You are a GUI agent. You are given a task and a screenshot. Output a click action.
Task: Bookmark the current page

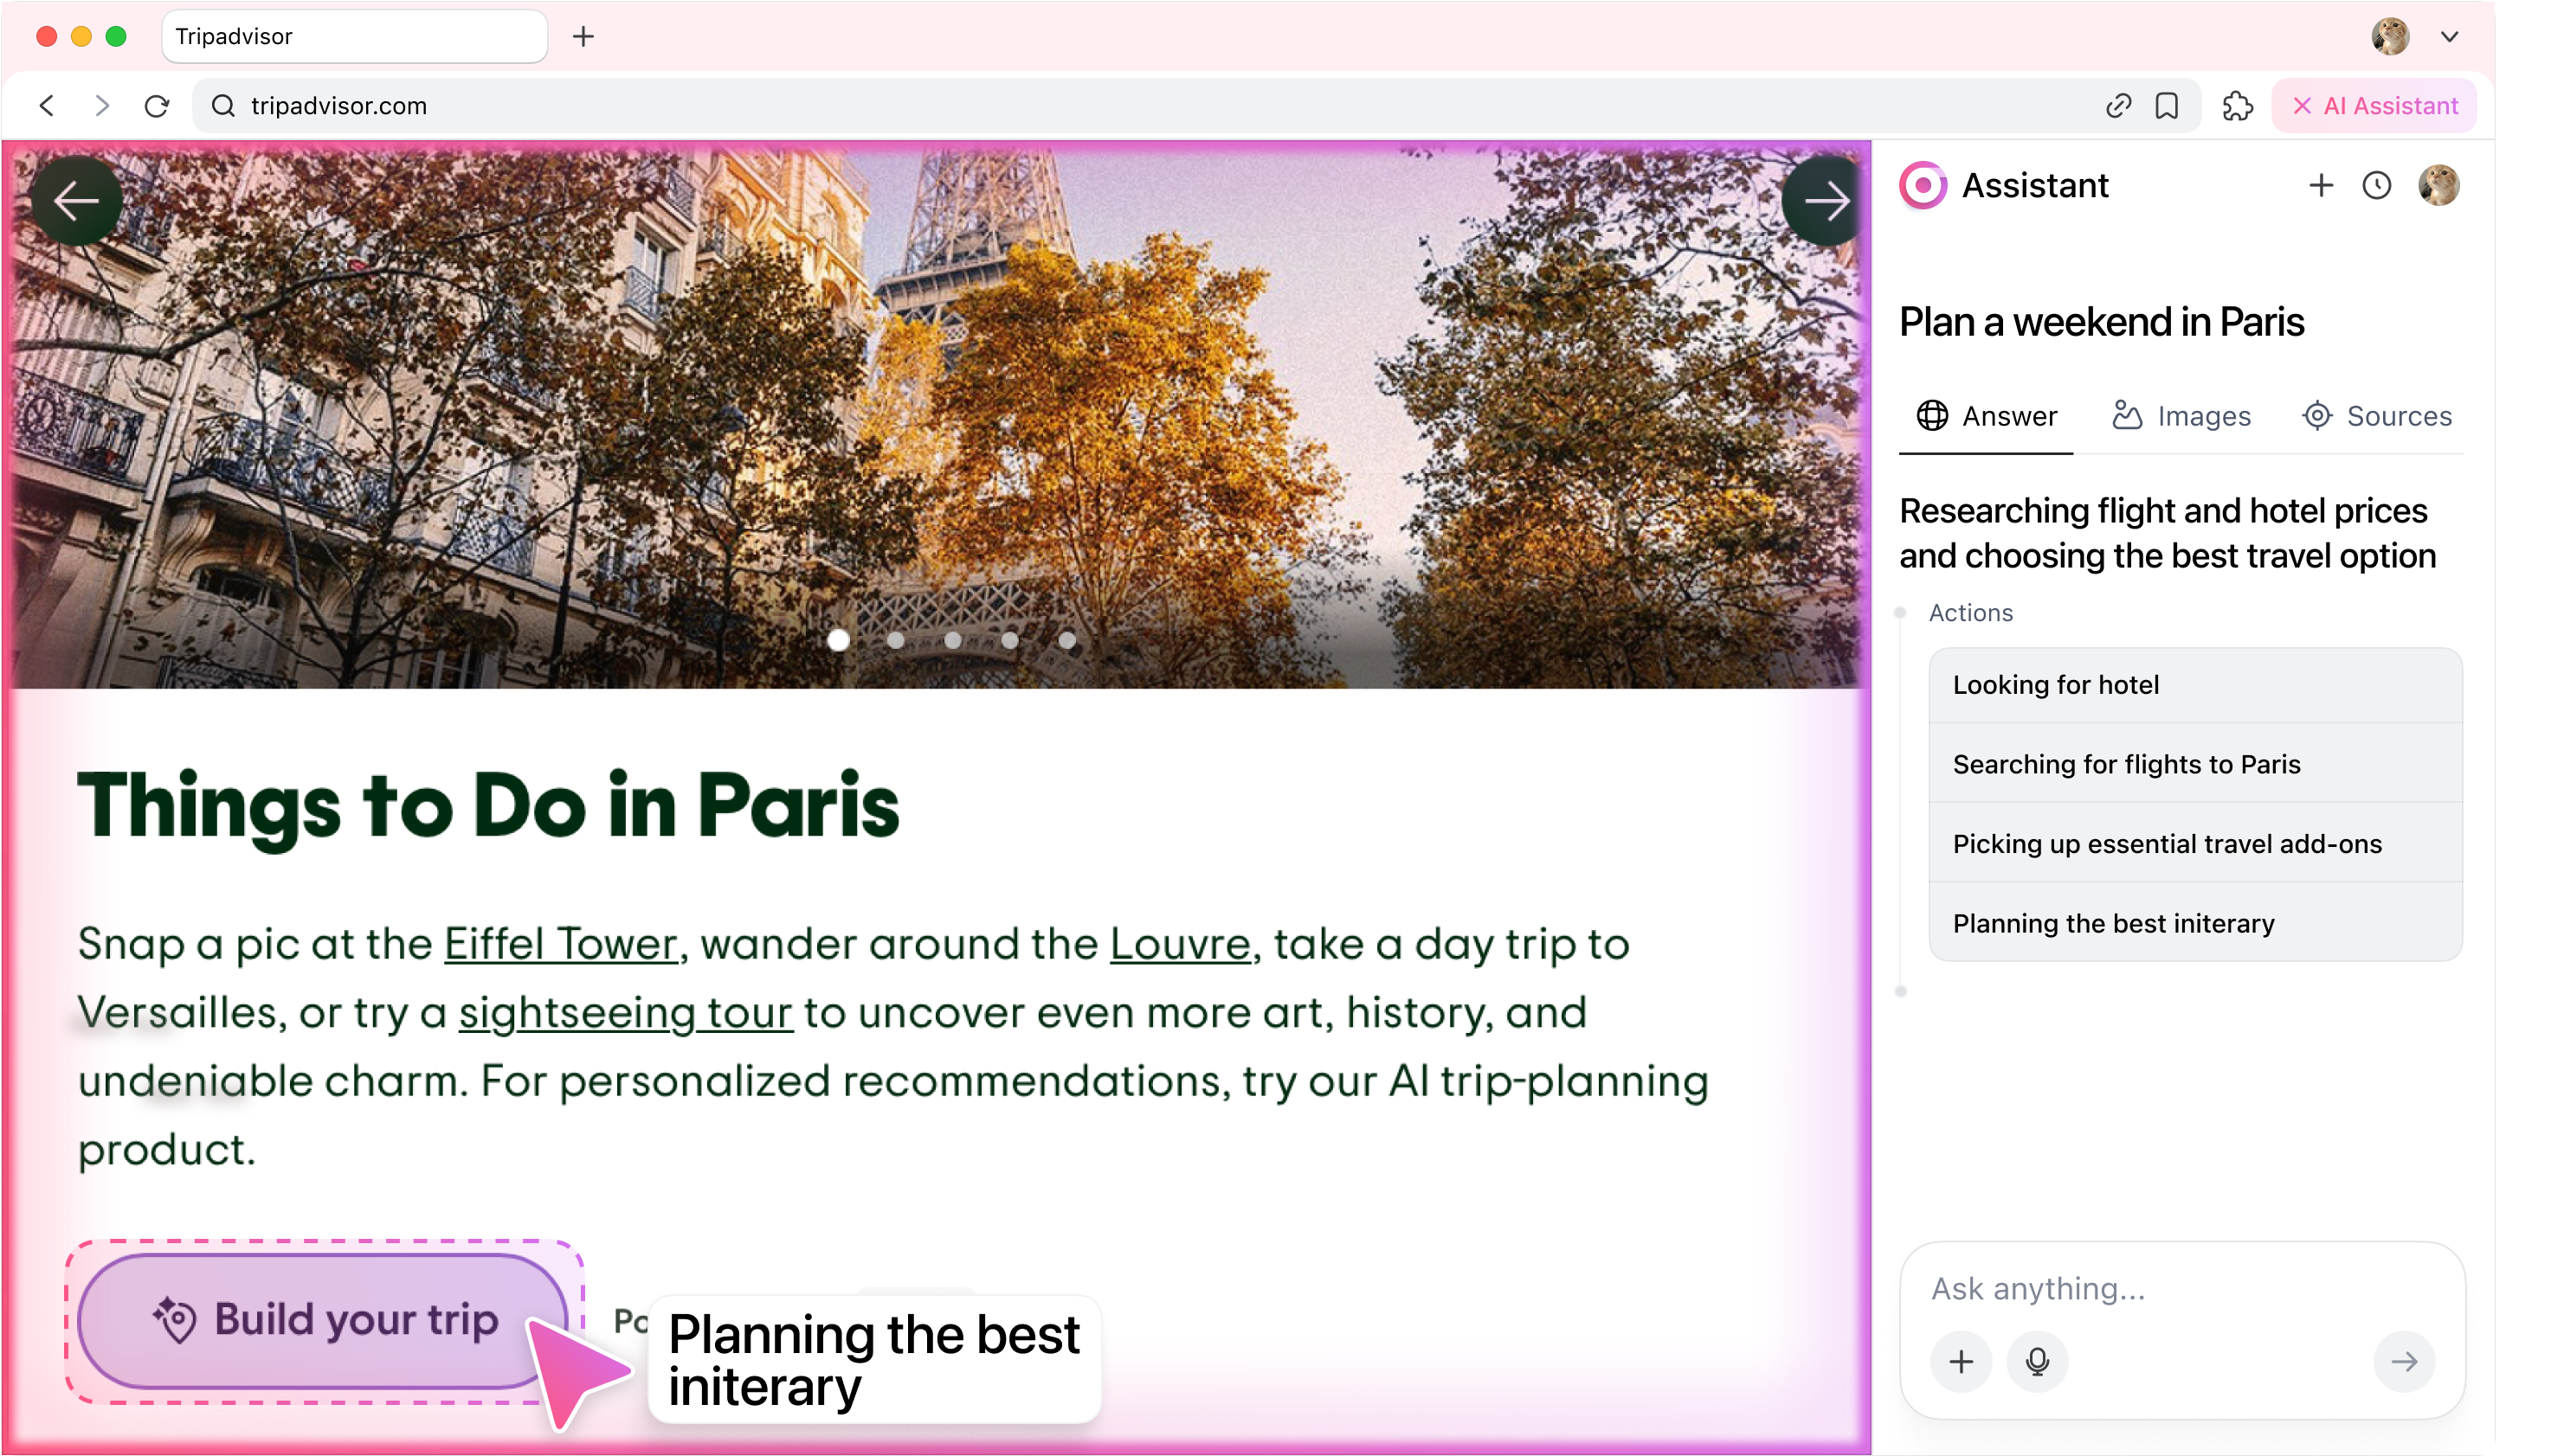click(x=2167, y=105)
